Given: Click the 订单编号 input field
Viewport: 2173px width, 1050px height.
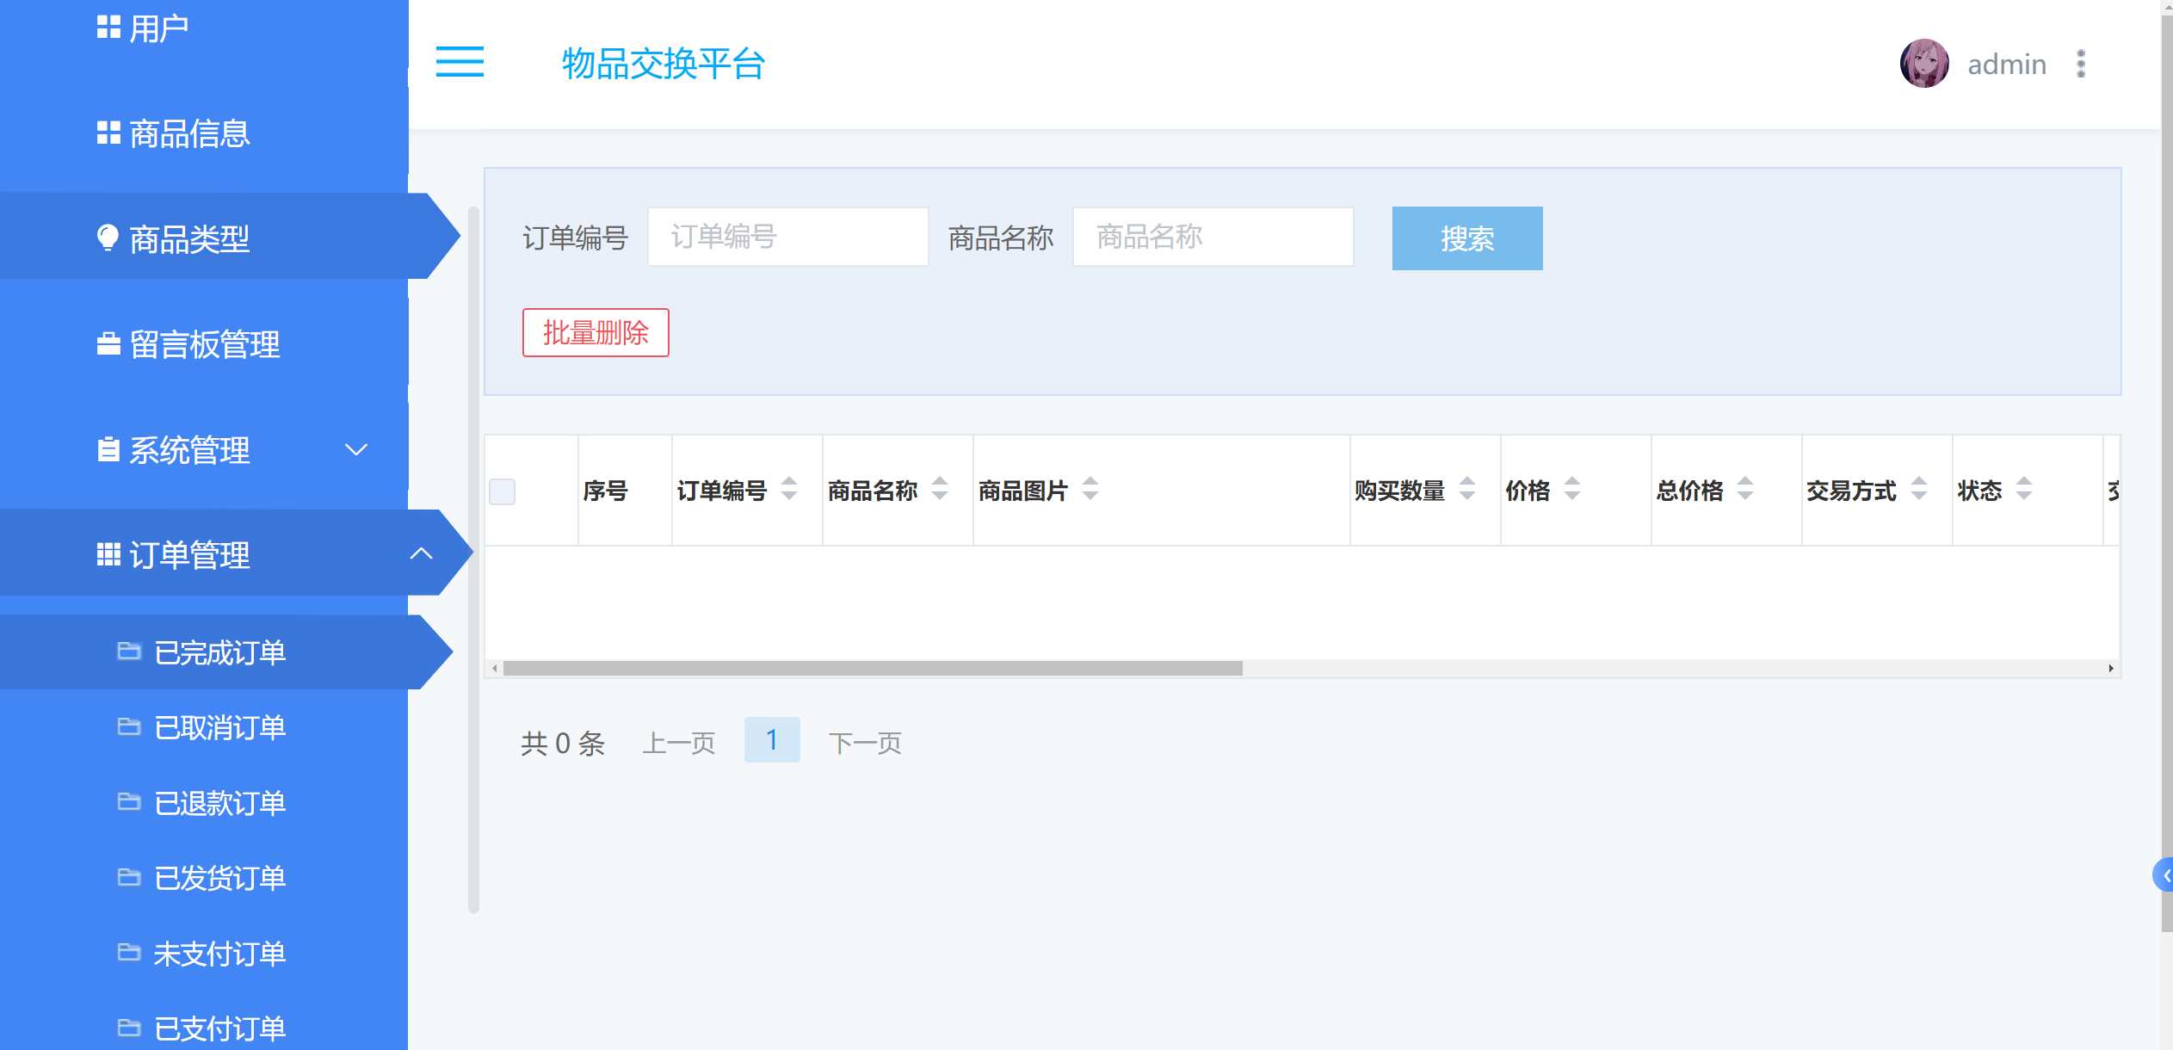Looking at the screenshot, I should 787,237.
